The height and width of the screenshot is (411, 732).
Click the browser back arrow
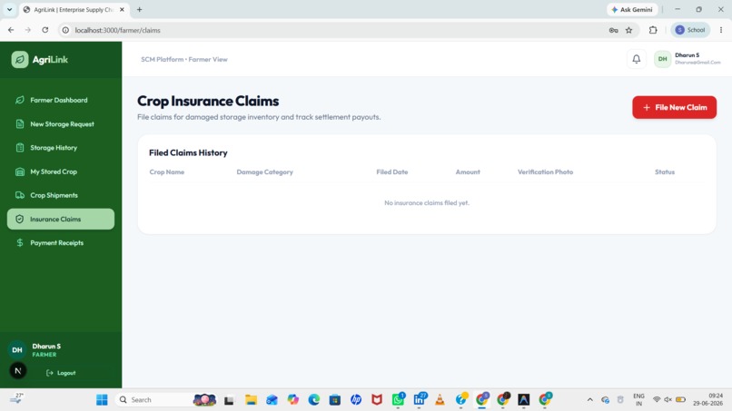click(11, 30)
